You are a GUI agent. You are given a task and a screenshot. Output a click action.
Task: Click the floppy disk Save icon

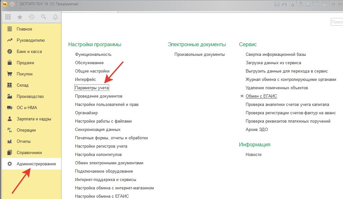[277, 4]
